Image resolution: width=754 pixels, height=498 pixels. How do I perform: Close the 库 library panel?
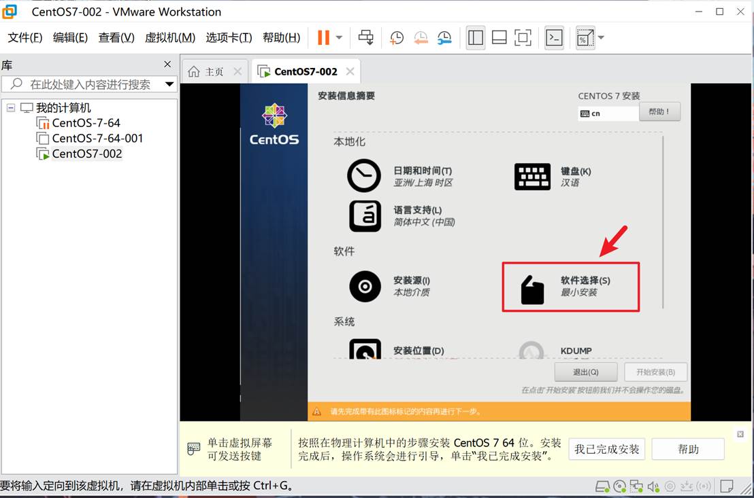(x=167, y=65)
